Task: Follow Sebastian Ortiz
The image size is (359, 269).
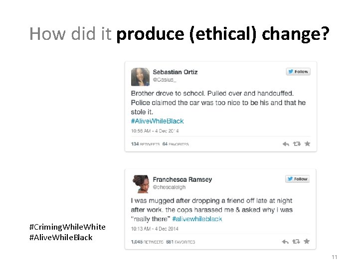Action: tap(298, 72)
